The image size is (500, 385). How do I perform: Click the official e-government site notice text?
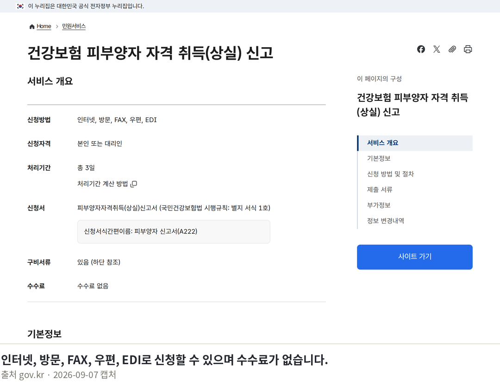(x=86, y=6)
